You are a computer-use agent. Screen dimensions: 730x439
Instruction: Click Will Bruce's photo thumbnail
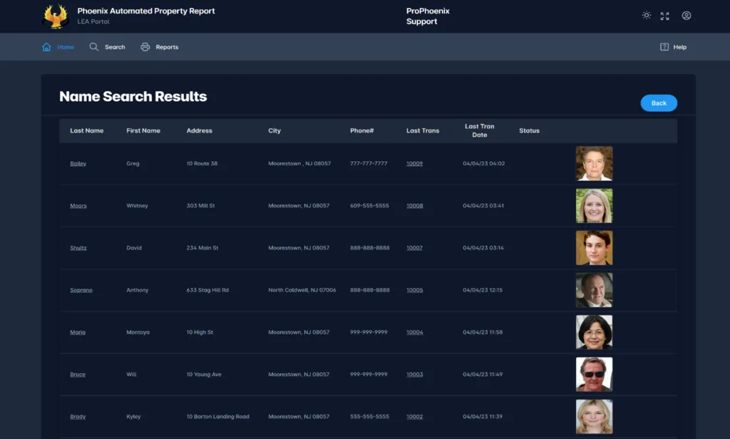click(594, 374)
